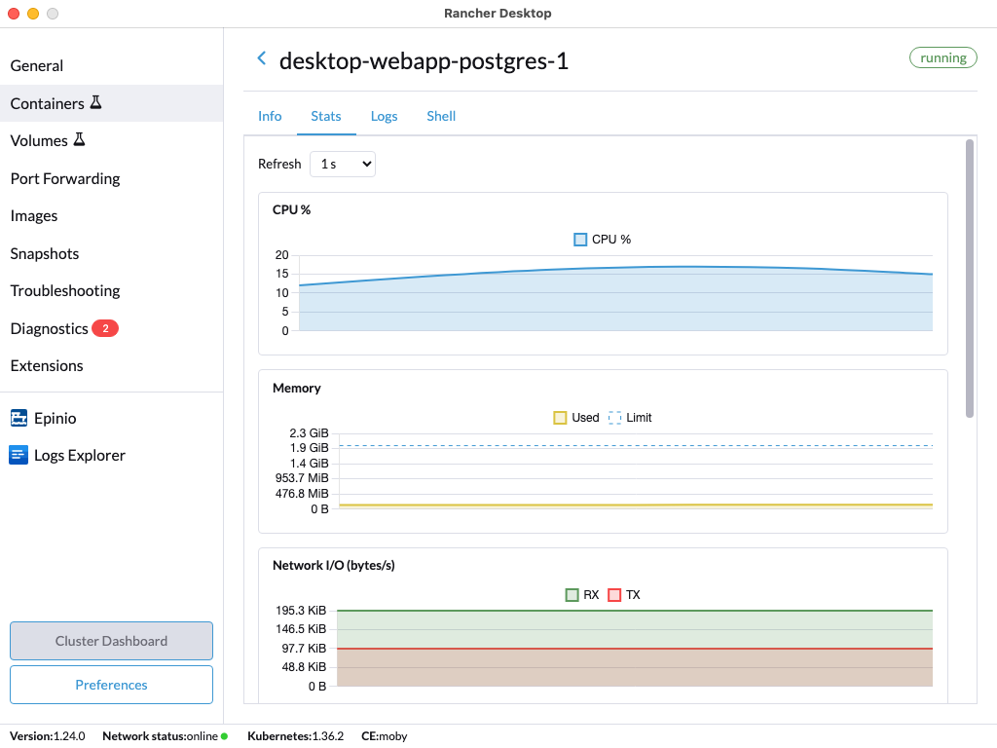Click the CPU usage area chart
The height and width of the screenshot is (748, 997).
pos(615,292)
